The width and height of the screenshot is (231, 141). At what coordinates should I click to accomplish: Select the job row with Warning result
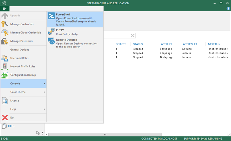click(x=167, y=49)
